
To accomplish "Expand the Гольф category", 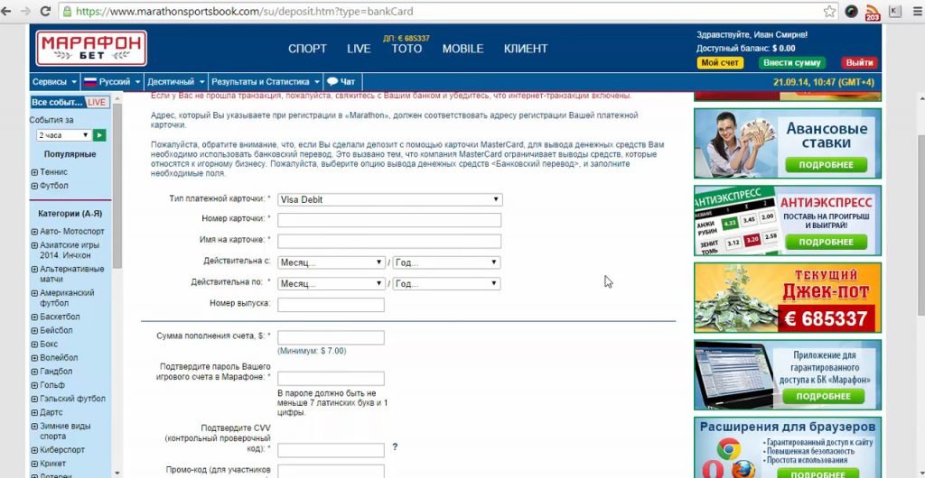I will [x=34, y=386].
